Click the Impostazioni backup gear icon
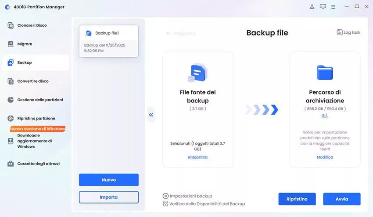Screen dimensions: 373x217 point(165,196)
